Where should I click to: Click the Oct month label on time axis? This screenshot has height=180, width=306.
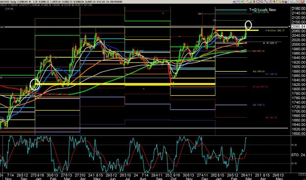[173, 179]
